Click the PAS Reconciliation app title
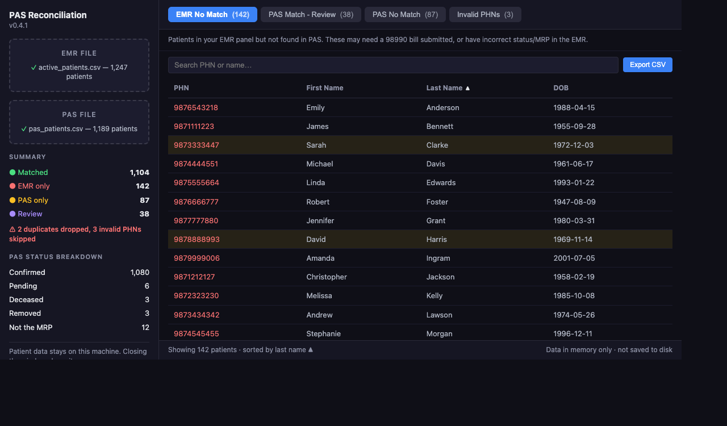This screenshot has height=426, width=727. (x=48, y=15)
